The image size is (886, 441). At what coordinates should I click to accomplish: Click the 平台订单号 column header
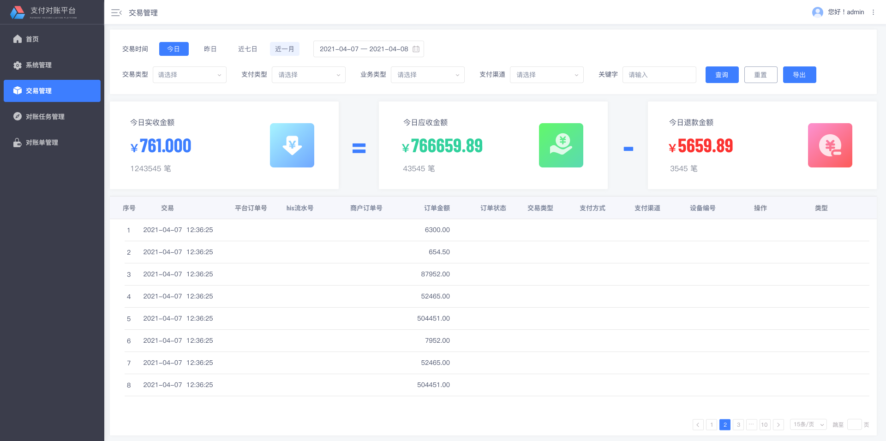pos(251,208)
